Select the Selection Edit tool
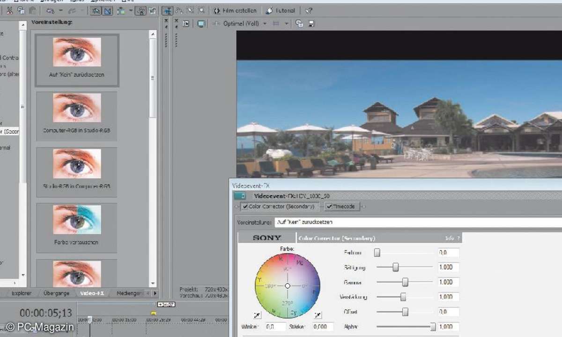 pyautogui.click(x=190, y=10)
